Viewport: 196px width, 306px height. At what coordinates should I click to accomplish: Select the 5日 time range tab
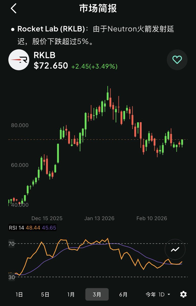[45, 295]
